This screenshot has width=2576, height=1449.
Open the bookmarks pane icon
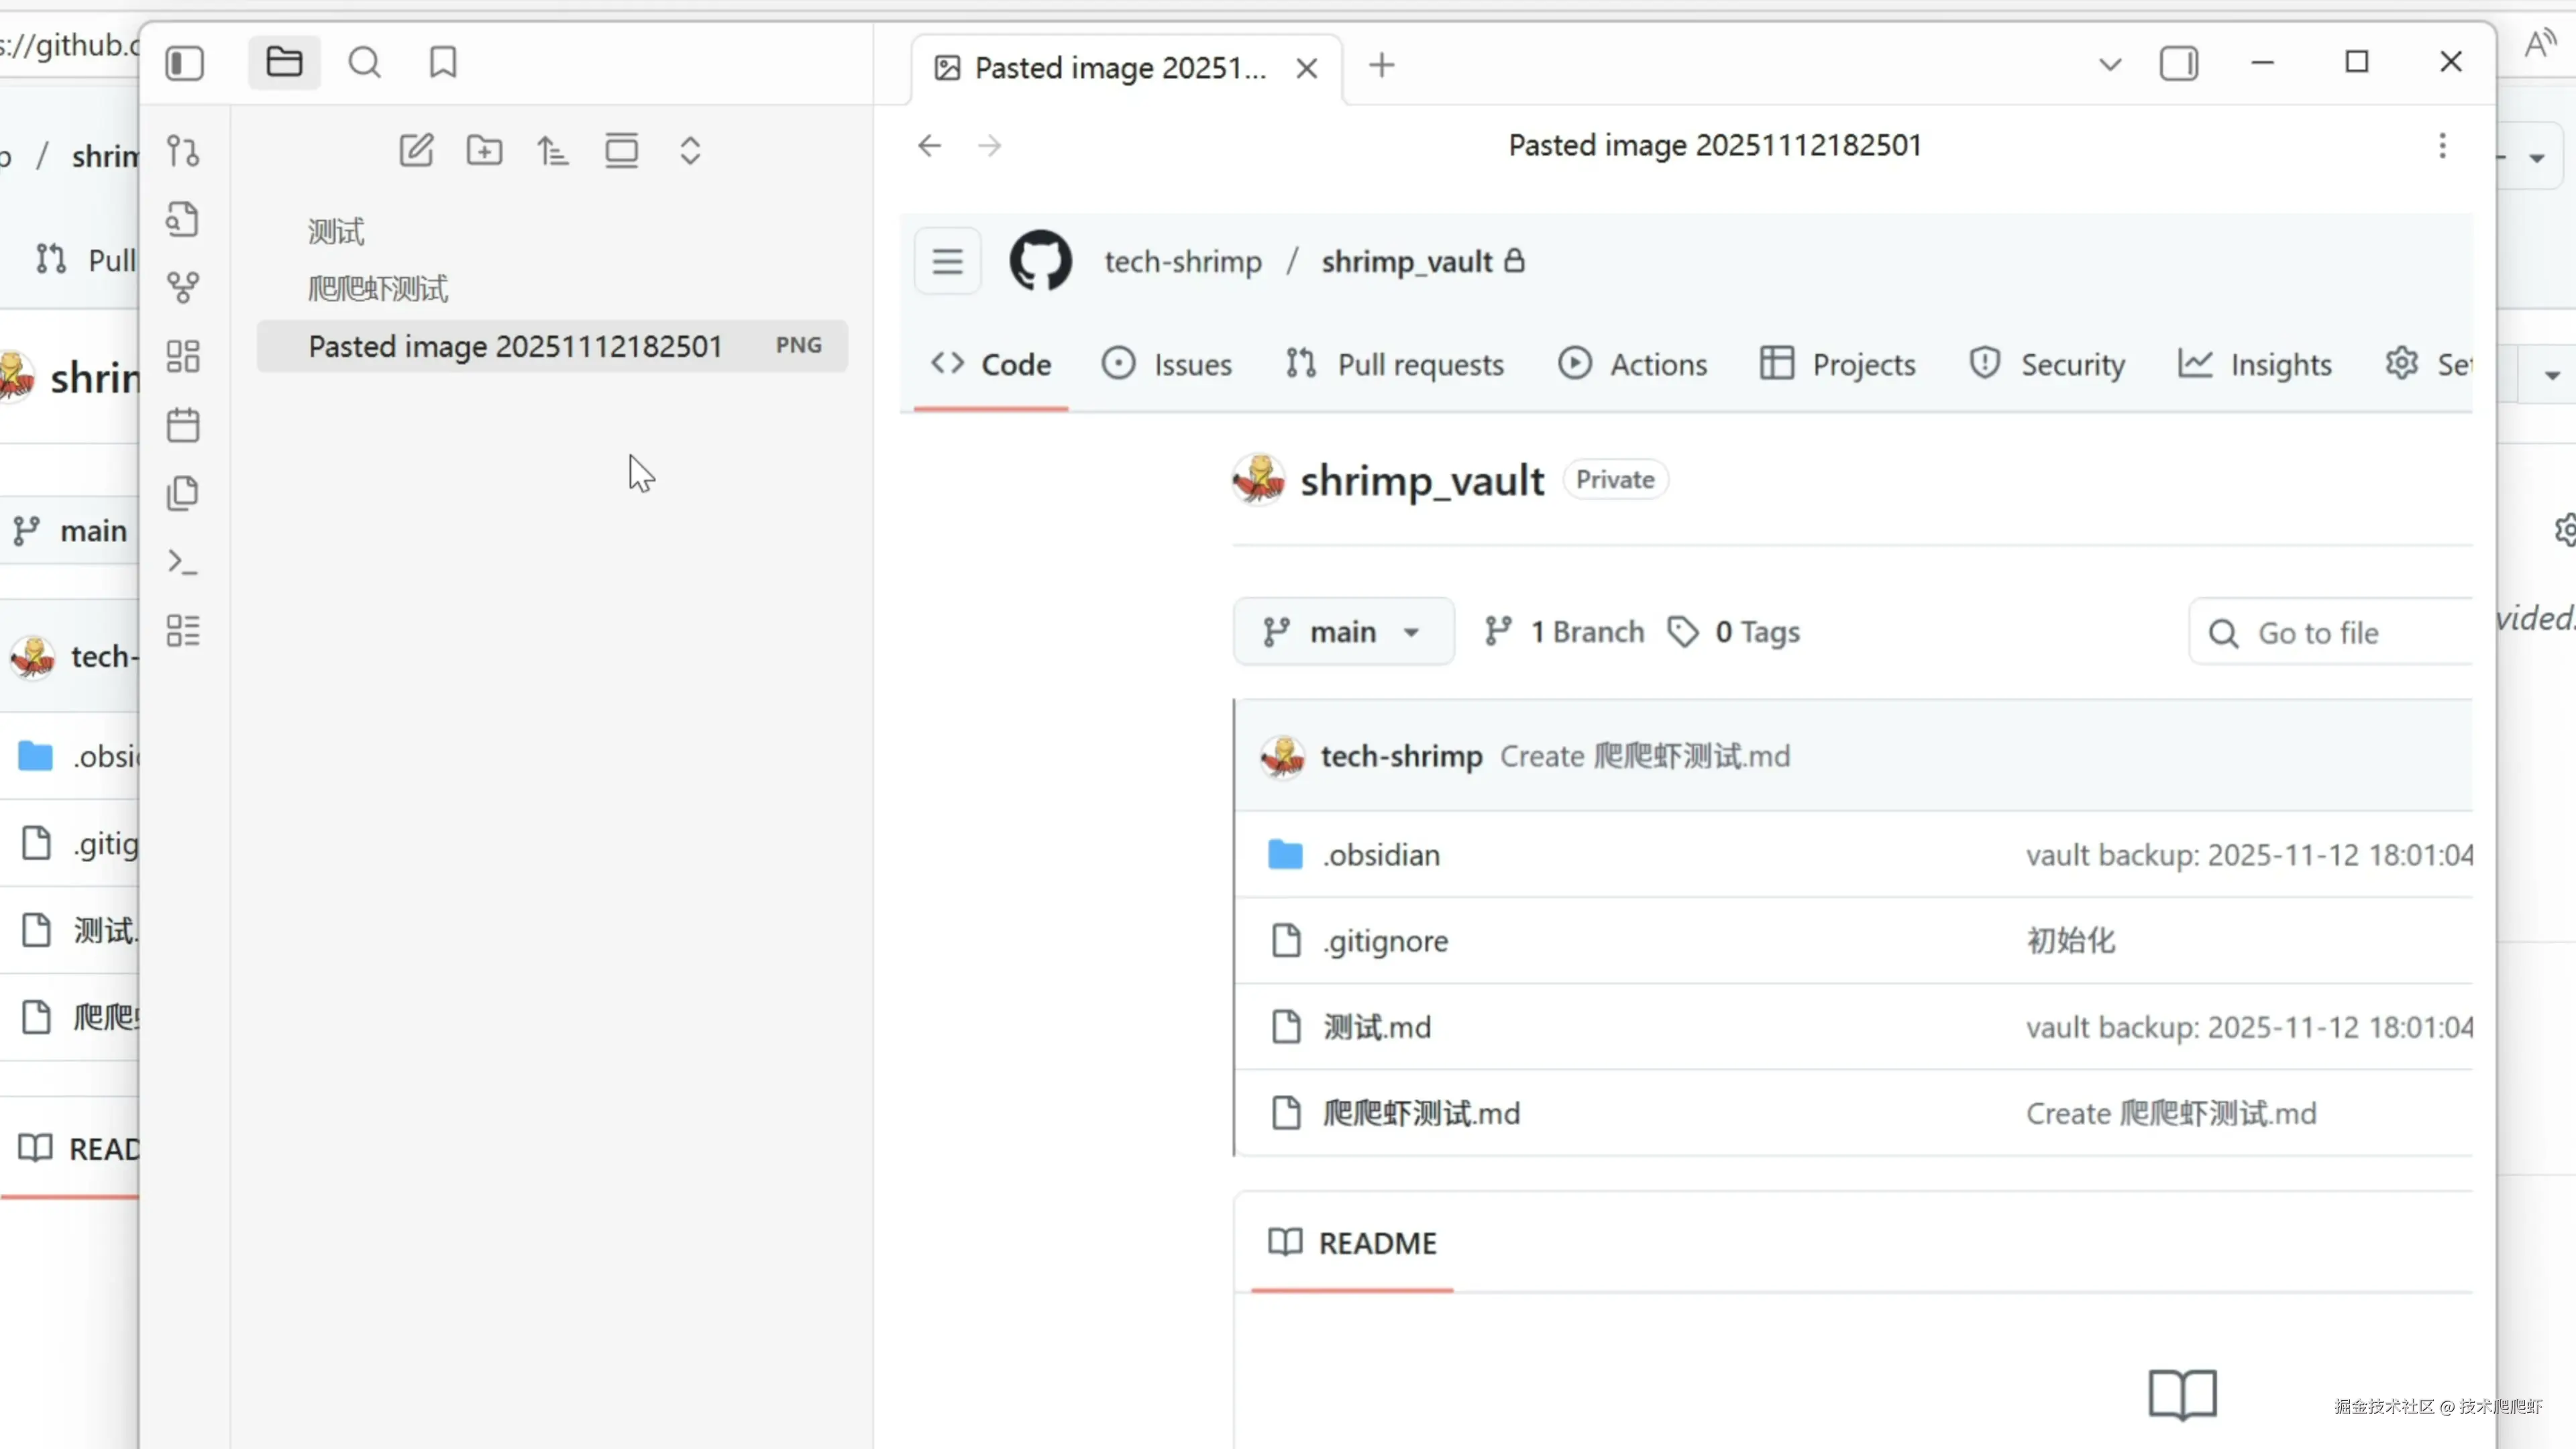[x=443, y=63]
